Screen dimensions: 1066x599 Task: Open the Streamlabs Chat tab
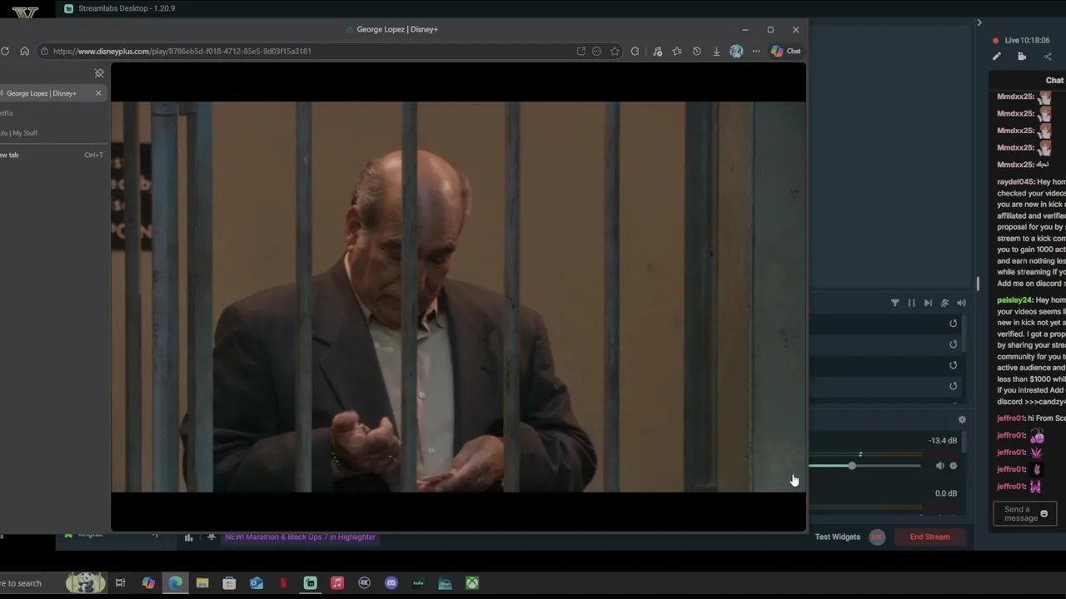click(1054, 80)
